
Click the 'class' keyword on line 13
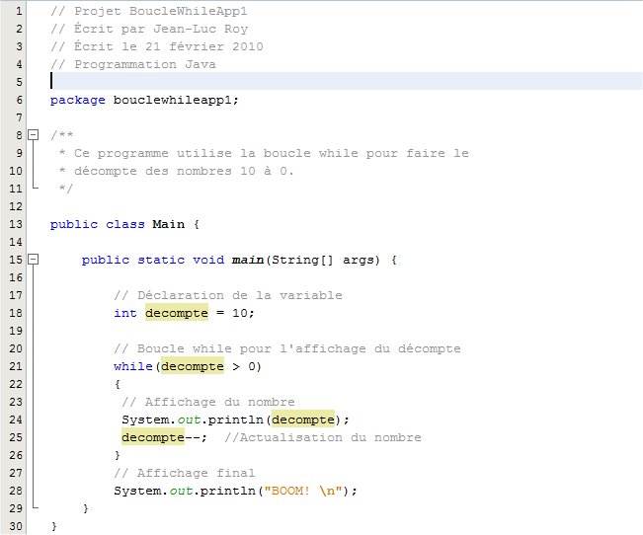125,224
